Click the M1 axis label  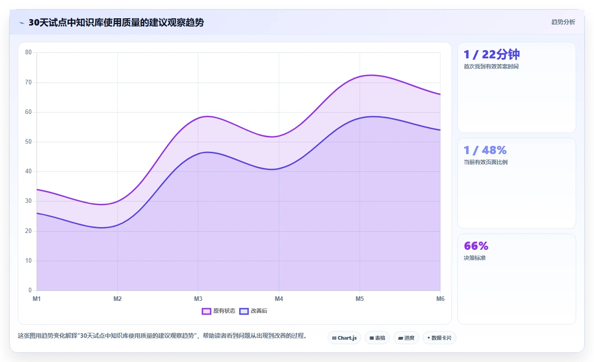37,299
